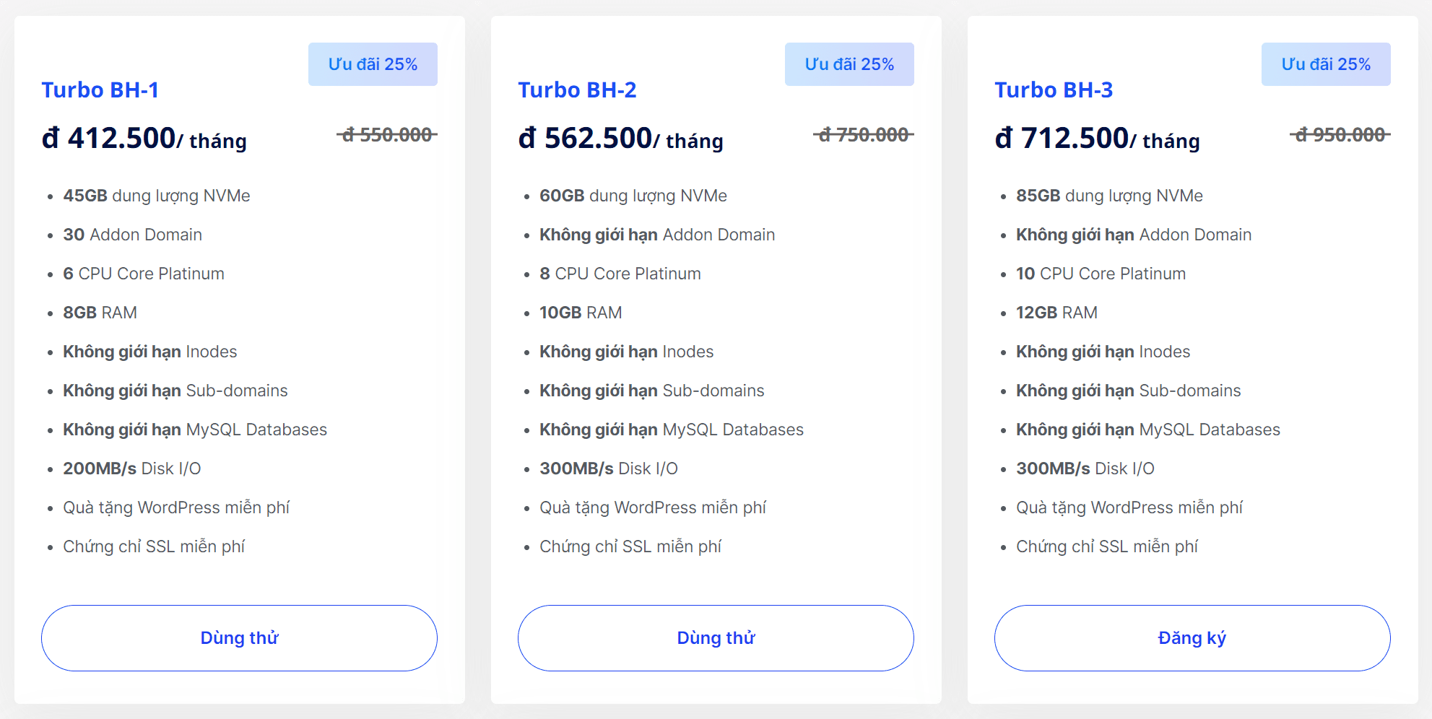Click the 200MB/s Disk I/O feature

tap(132, 469)
